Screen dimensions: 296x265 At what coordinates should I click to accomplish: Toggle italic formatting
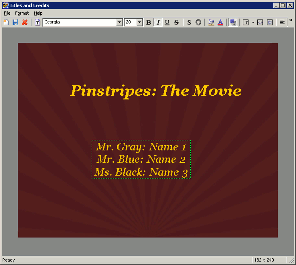158,22
